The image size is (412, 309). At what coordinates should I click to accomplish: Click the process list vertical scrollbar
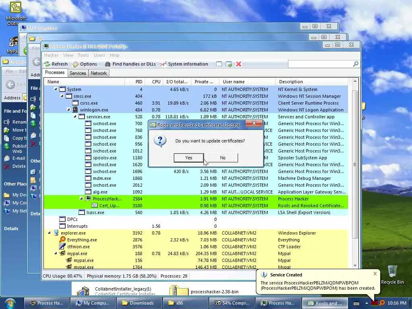coord(355,165)
